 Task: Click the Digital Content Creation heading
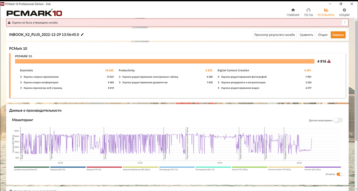point(233,70)
